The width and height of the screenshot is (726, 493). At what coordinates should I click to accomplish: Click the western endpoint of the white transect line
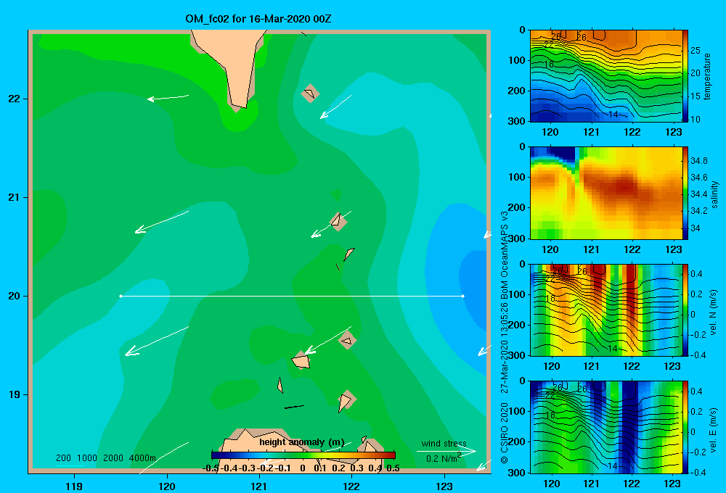(x=121, y=296)
